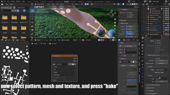Switch to the Texture Paint workspace tab
This screenshot has height=95, width=170.
click(59, 2)
